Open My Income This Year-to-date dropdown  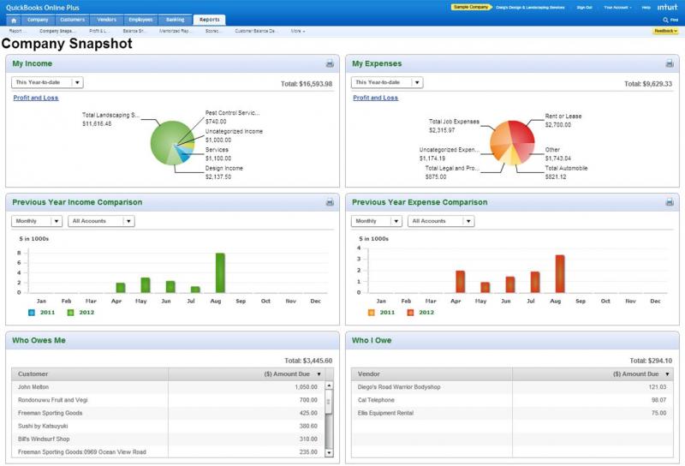(x=47, y=82)
